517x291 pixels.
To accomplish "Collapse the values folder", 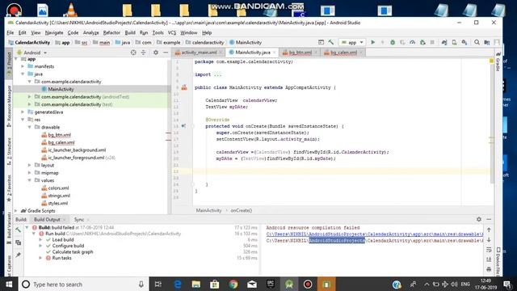I will [x=29, y=180].
